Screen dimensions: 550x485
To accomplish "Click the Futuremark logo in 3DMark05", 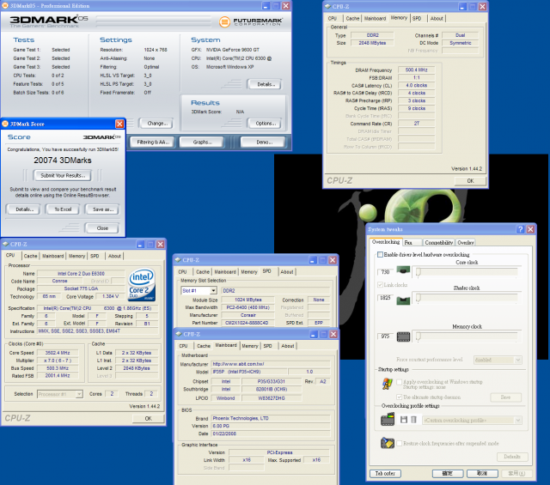I will tap(251, 21).
